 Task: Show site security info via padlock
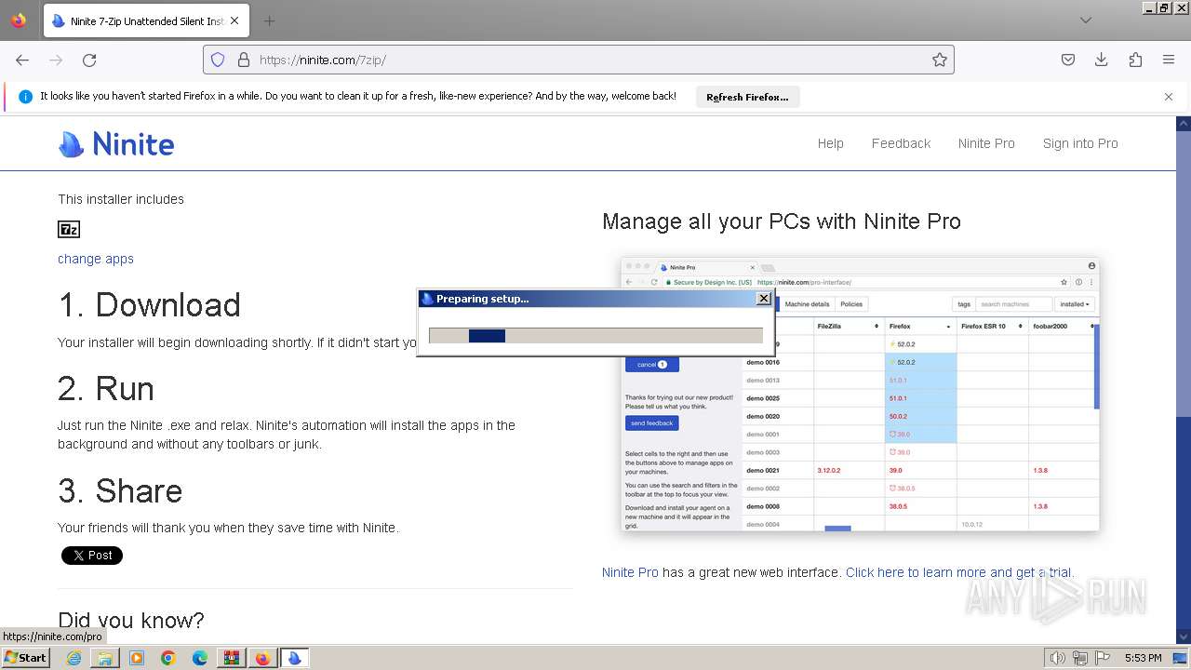244,60
